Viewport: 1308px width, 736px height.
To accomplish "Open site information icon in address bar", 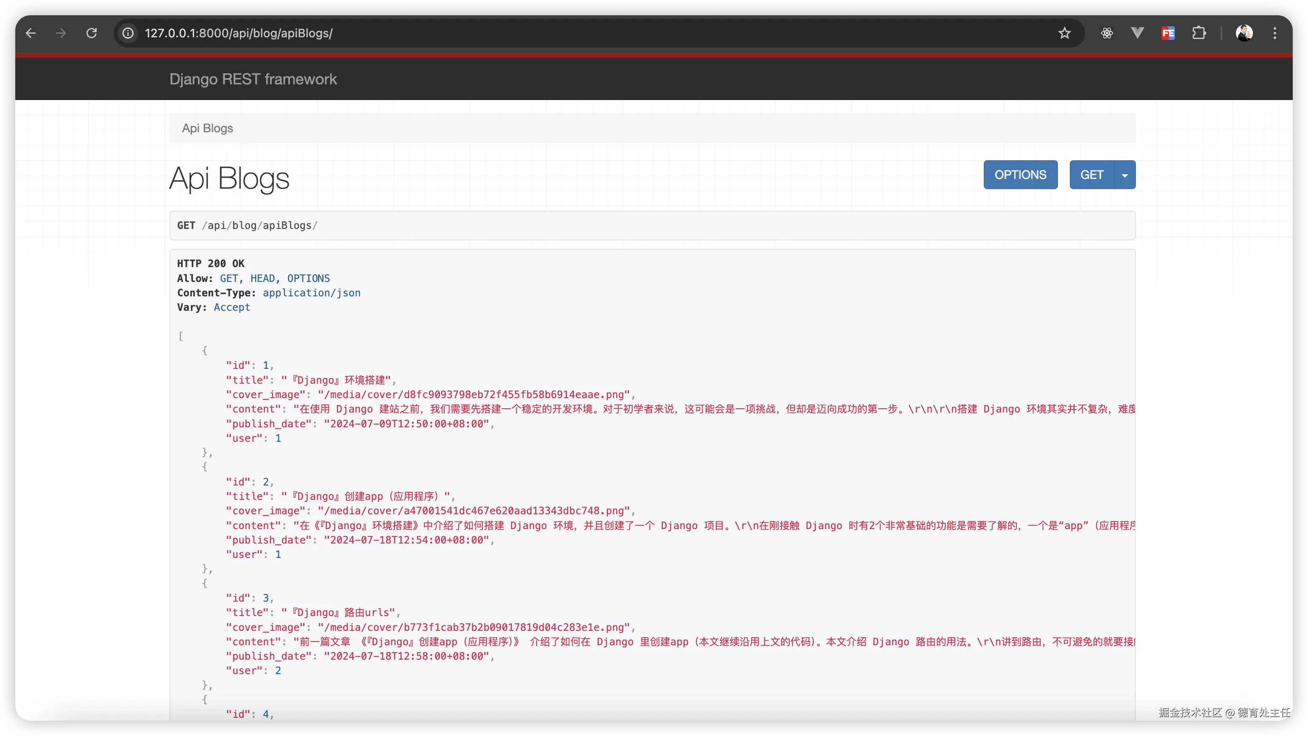I will [128, 33].
